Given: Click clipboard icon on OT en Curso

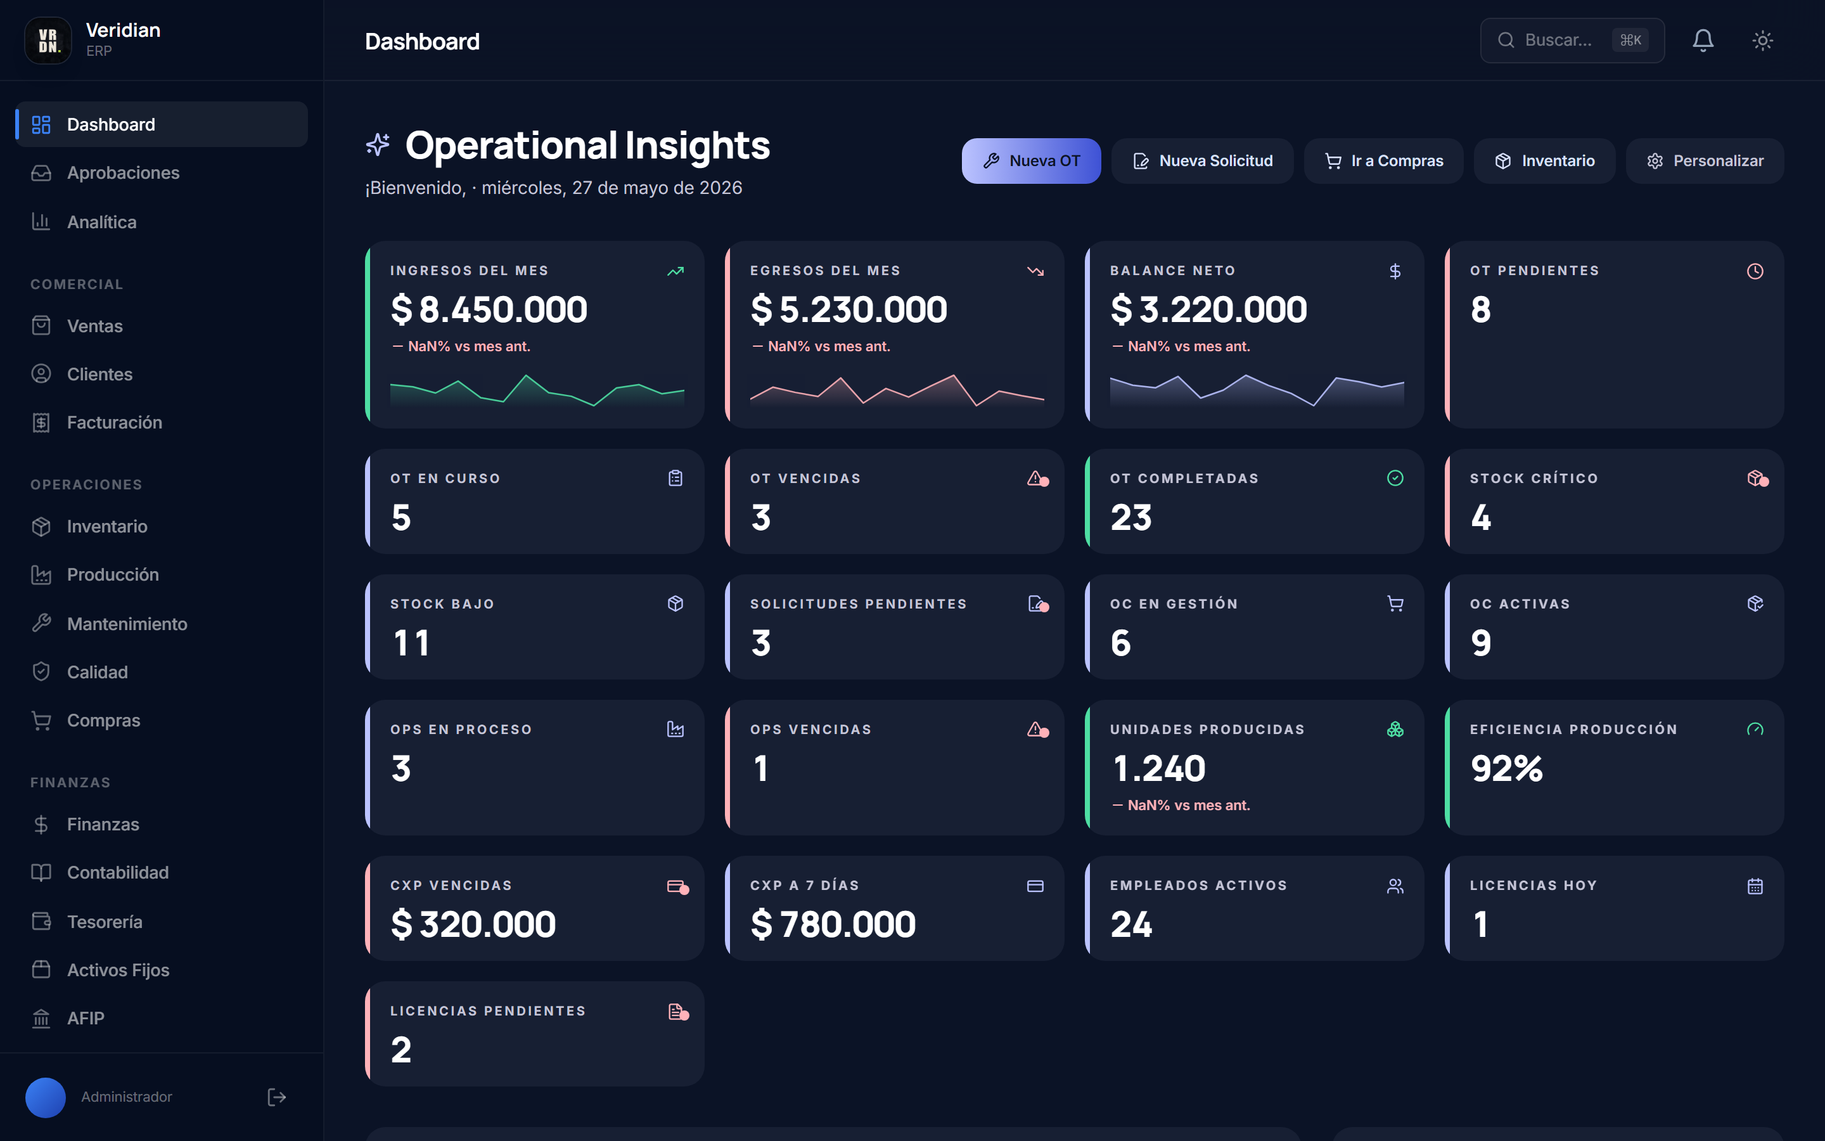Looking at the screenshot, I should 676,478.
